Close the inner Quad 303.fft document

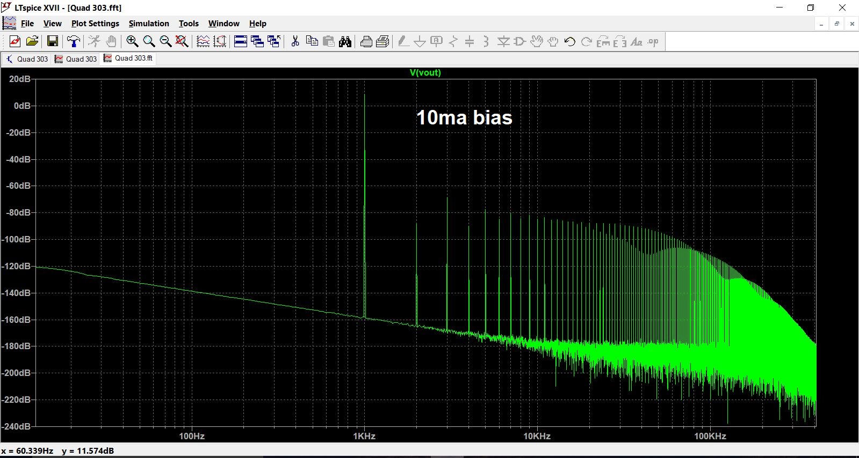(852, 24)
